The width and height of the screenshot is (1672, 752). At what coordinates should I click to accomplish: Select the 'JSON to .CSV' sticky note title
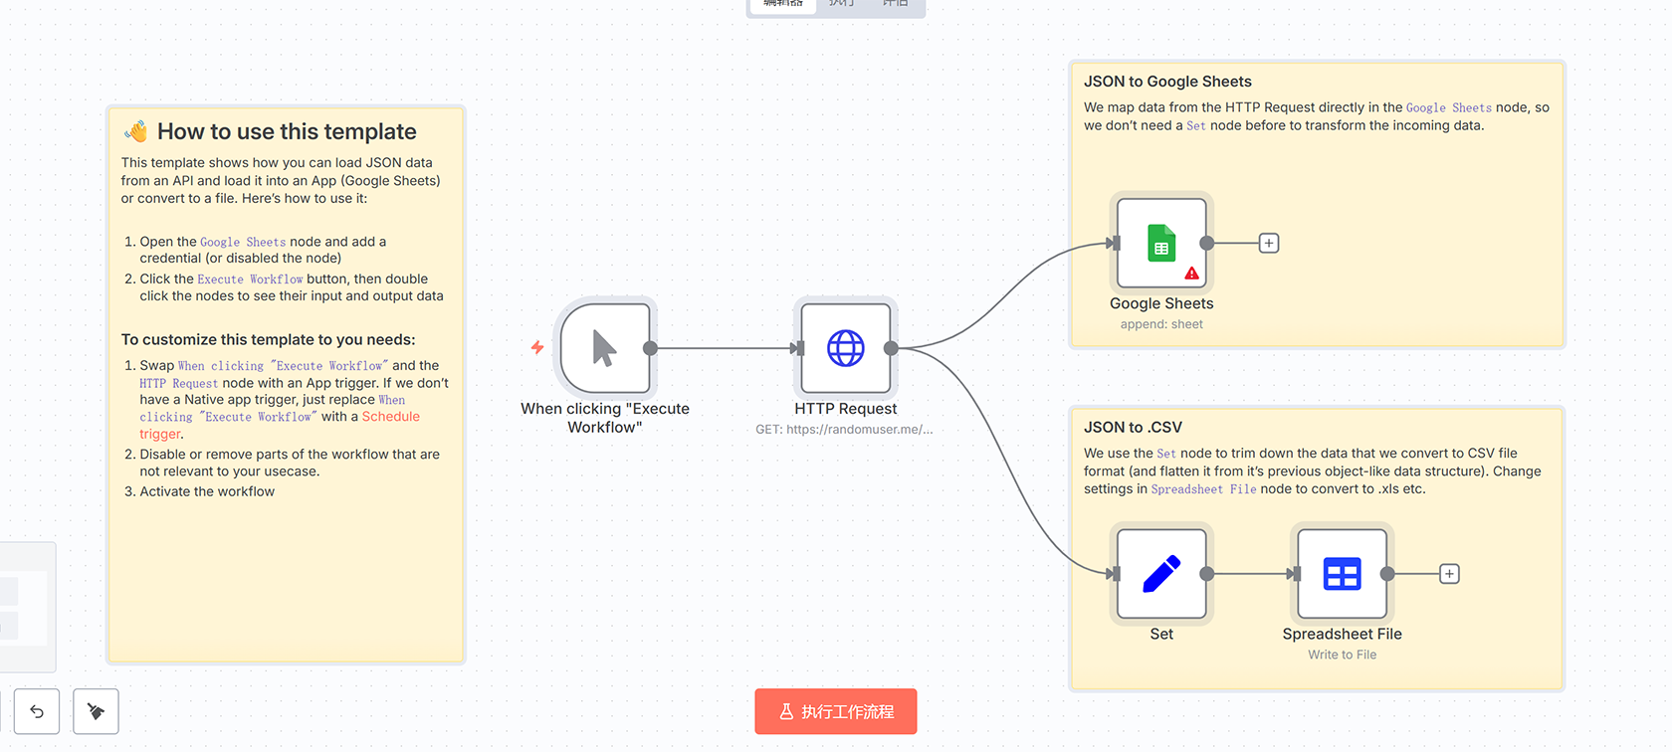(x=1133, y=428)
